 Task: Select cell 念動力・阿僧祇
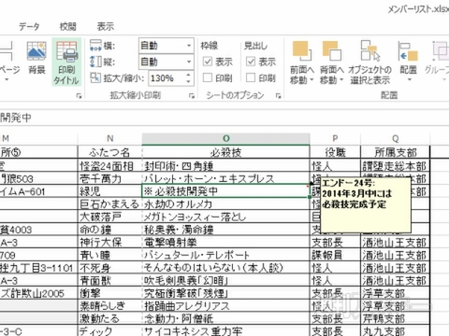click(x=226, y=318)
